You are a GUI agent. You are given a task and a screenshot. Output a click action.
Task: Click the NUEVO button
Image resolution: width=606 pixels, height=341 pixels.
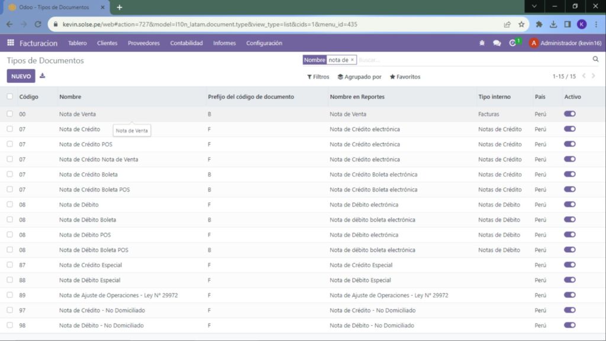click(21, 76)
